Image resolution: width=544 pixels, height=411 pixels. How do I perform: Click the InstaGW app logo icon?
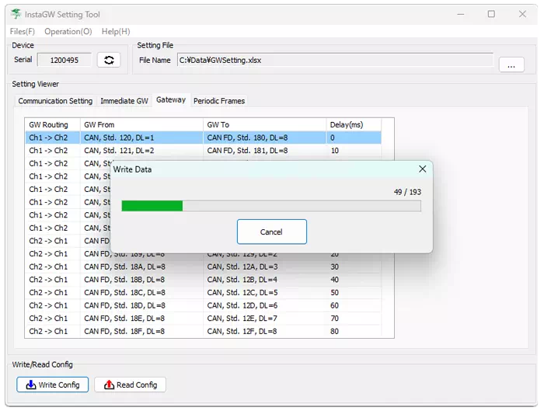(16, 14)
